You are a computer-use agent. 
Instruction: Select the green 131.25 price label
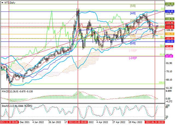(170, 4)
